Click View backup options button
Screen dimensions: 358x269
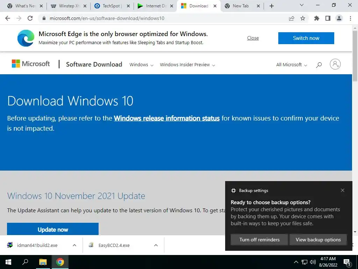(318, 240)
